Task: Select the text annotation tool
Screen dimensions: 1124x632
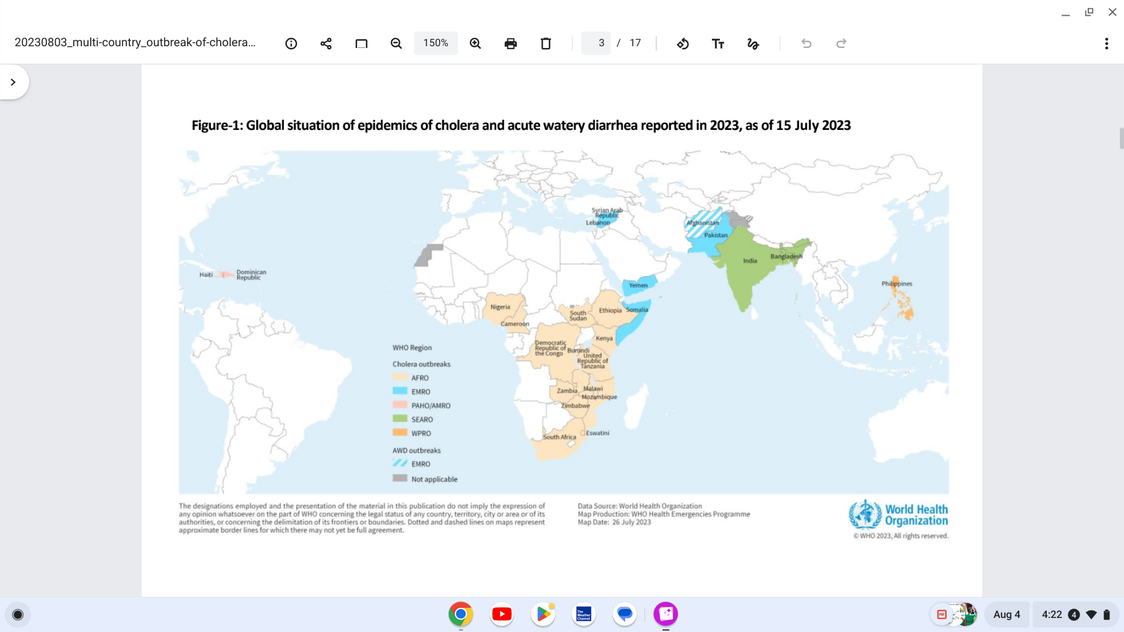Action: pyautogui.click(x=718, y=43)
